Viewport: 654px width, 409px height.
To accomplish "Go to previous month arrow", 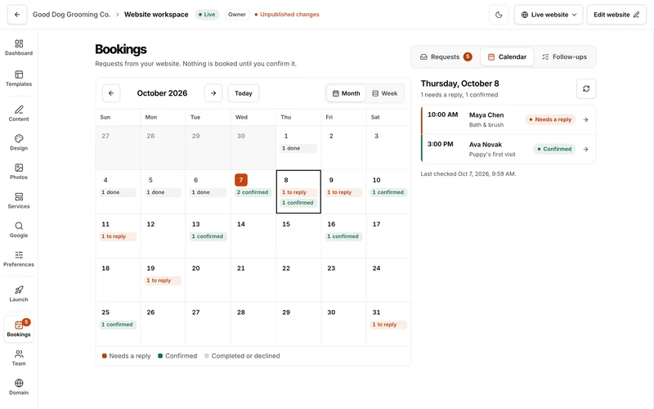I will coord(111,93).
